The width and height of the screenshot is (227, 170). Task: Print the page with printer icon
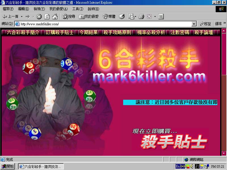(x=141, y=17)
